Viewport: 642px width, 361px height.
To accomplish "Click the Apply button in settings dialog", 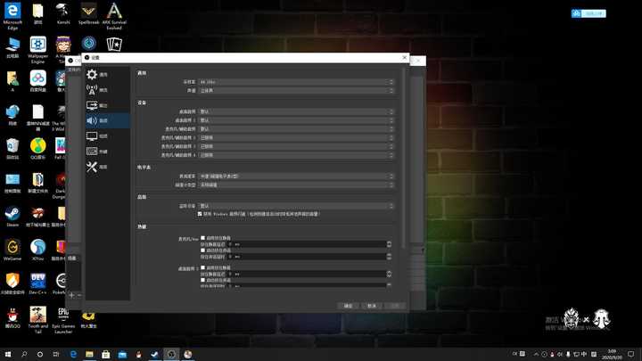I will point(395,306).
